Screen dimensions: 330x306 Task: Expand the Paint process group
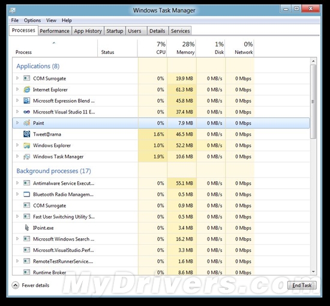[x=17, y=122]
